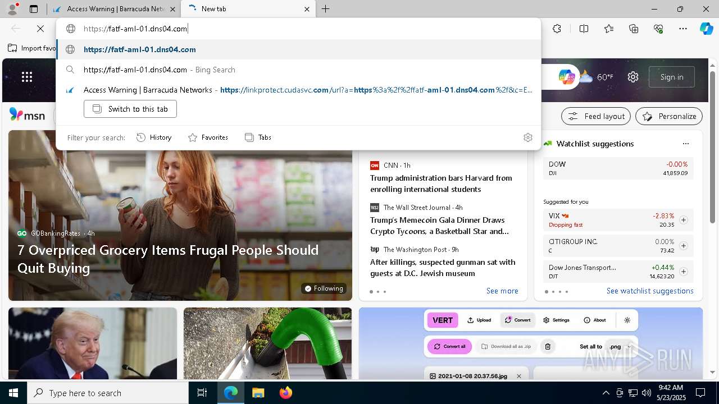Open File Explorer on taskbar
Screen dimensions: 719x404
(258, 393)
